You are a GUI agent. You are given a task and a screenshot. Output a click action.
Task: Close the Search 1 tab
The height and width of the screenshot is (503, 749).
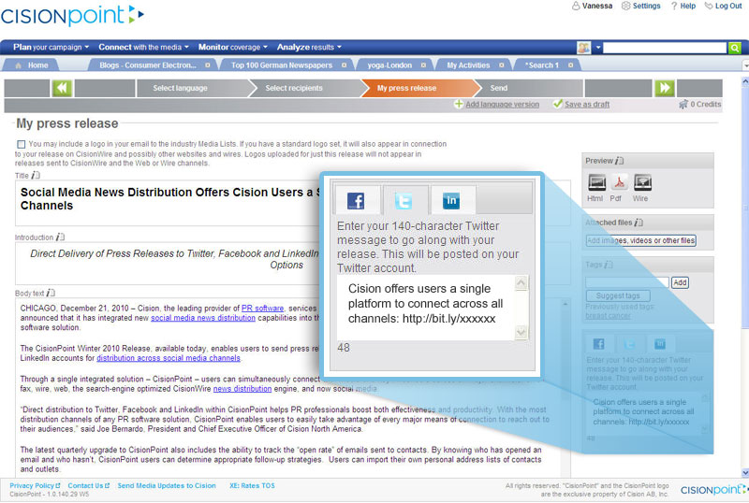tap(570, 65)
